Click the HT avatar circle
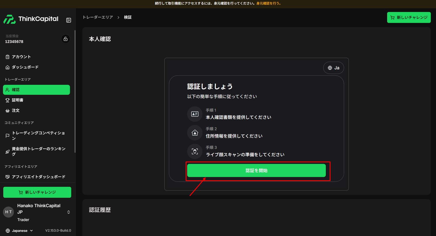 tap(8, 212)
